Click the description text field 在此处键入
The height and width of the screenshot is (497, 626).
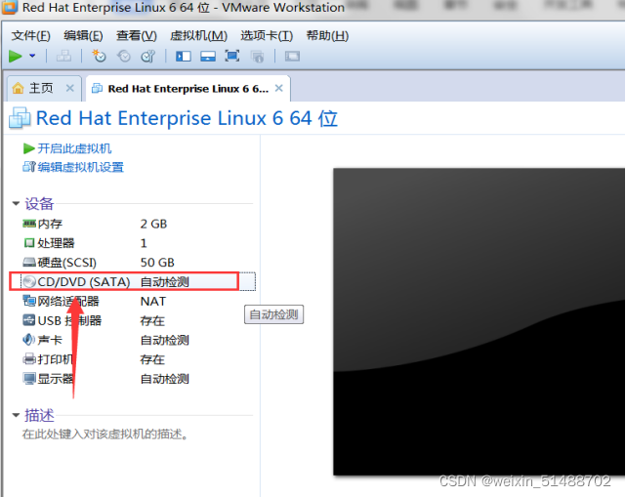point(105,434)
